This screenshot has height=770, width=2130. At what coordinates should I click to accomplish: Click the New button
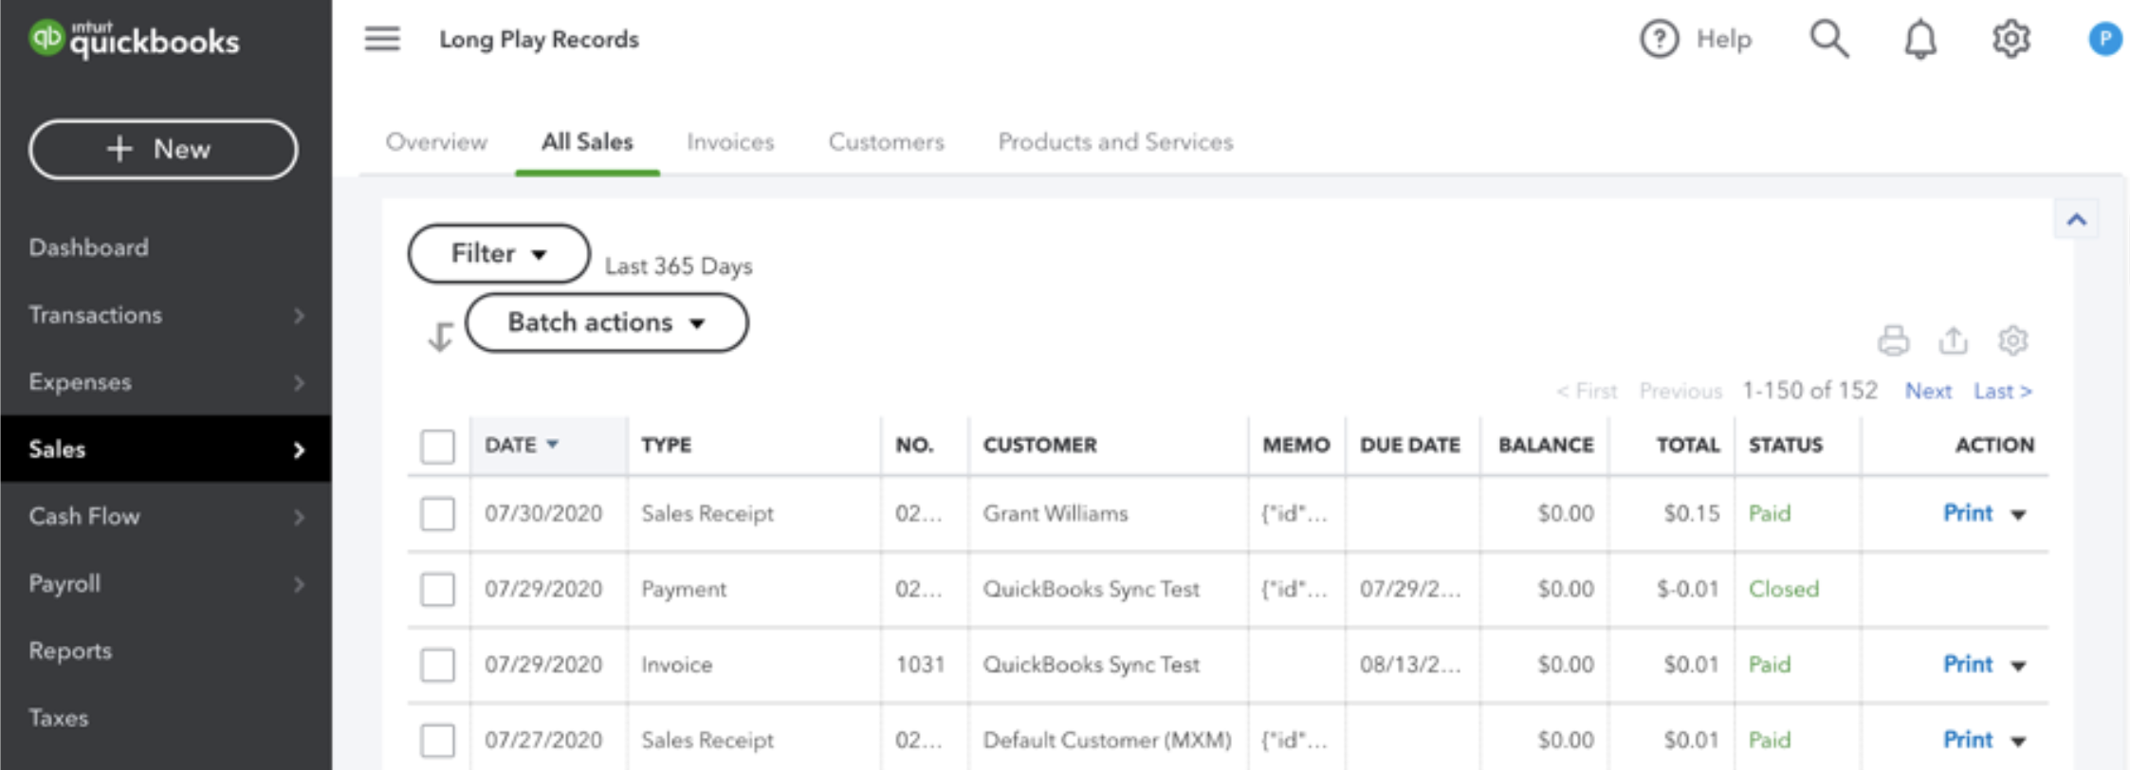[x=163, y=149]
